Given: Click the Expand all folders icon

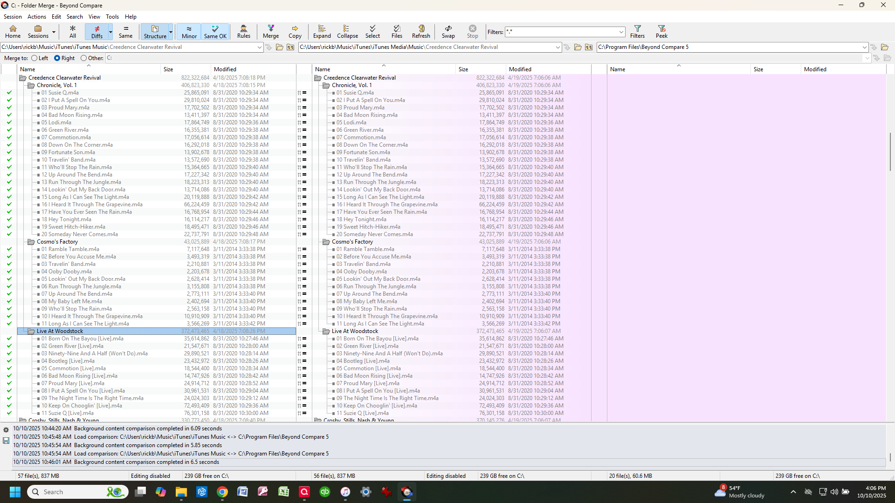Looking at the screenshot, I should (x=322, y=31).
